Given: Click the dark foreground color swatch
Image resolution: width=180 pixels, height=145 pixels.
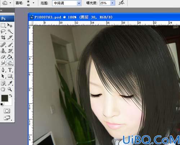Looking at the screenshot, I should tap(5, 98).
